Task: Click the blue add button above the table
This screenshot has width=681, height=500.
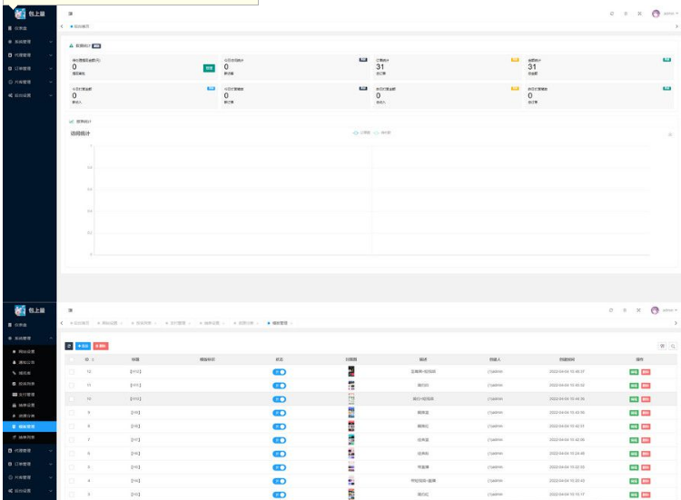Action: pos(82,346)
